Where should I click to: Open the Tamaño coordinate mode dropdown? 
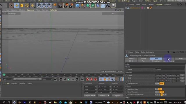coord(103,96)
